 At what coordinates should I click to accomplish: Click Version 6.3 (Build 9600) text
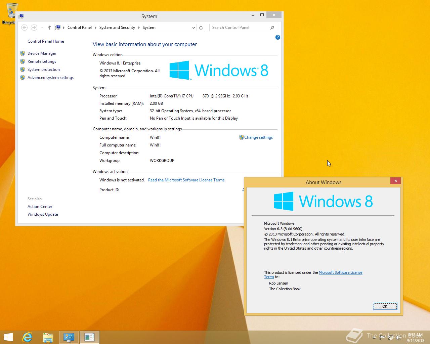tap(283, 229)
